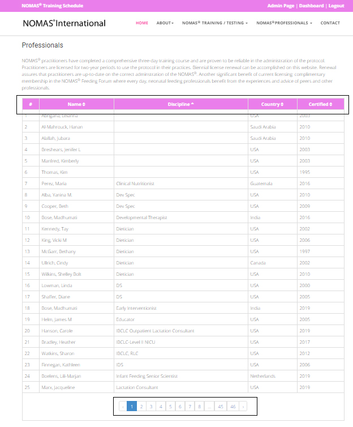Go to previous page arrow
Viewport: 353px width, 427px height.
[x=122, y=406]
